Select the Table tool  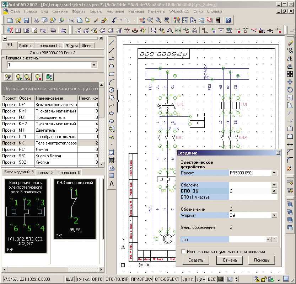tap(112, 176)
